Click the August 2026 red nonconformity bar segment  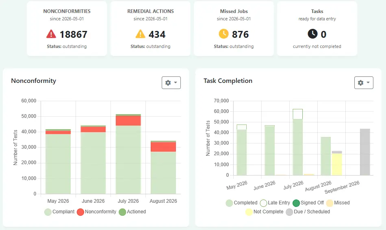click(163, 147)
